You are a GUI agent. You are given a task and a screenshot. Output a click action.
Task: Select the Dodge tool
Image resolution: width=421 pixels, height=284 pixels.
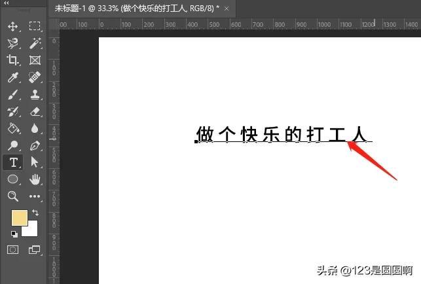12,145
